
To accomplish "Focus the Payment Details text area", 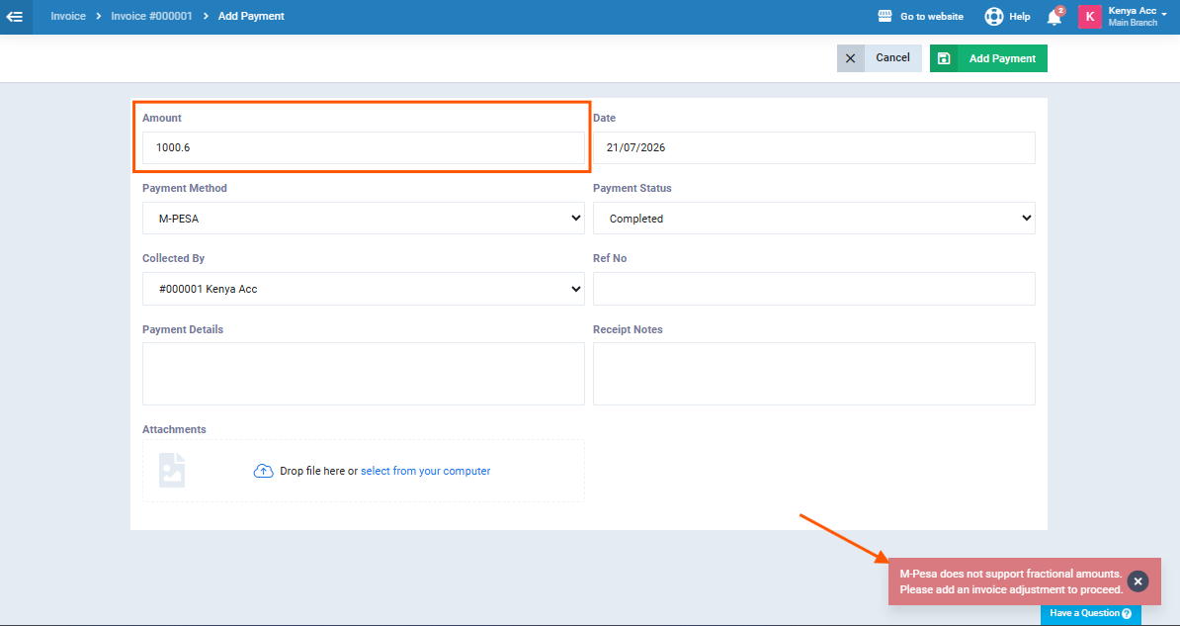I will pyautogui.click(x=364, y=374).
